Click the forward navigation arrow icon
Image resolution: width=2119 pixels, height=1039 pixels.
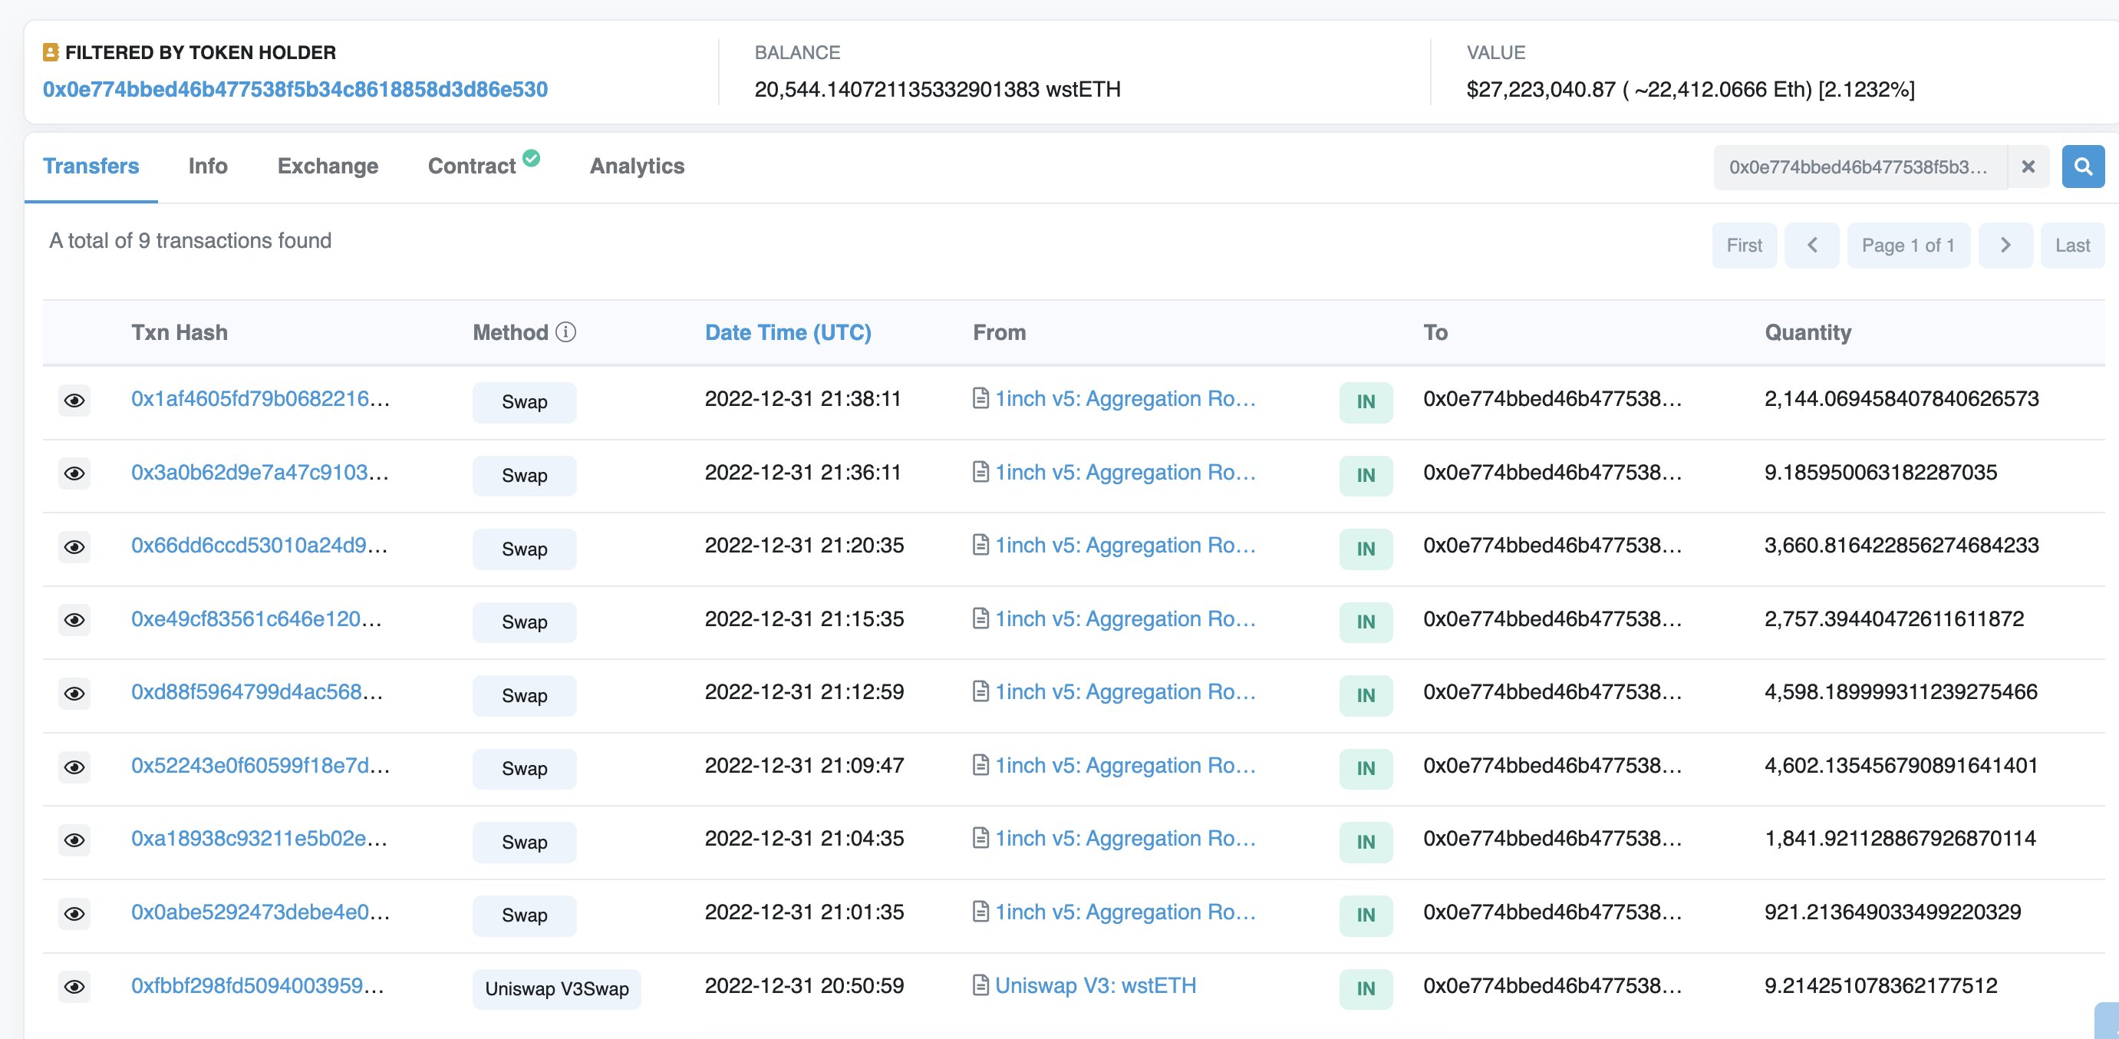[x=2005, y=245]
